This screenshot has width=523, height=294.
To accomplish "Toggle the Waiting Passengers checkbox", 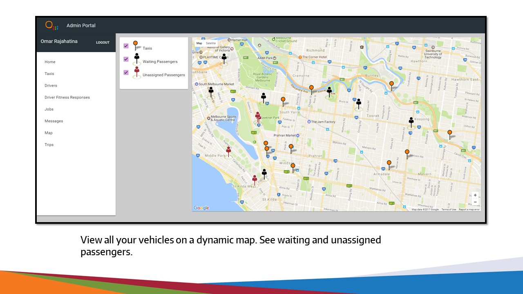I will 126,59.
